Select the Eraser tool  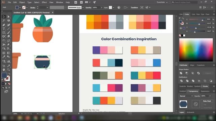click(x=8, y=36)
